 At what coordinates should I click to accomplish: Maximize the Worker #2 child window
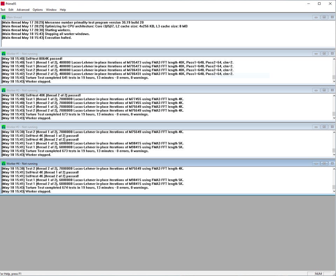(x=324, y=90)
